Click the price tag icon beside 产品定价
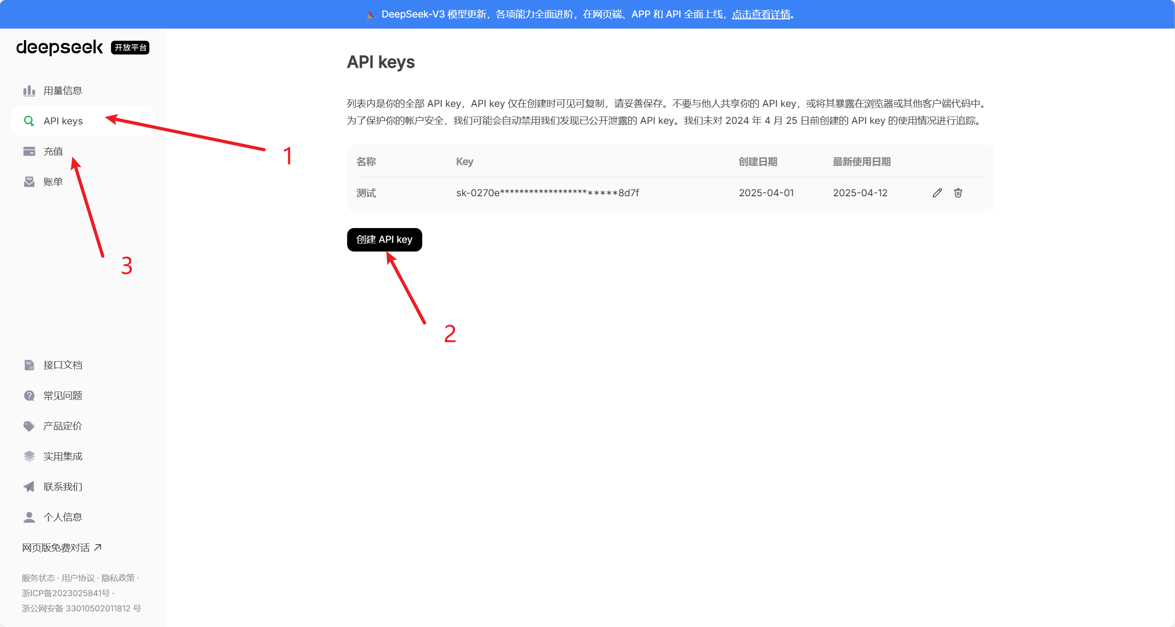The width and height of the screenshot is (1175, 627). [29, 426]
